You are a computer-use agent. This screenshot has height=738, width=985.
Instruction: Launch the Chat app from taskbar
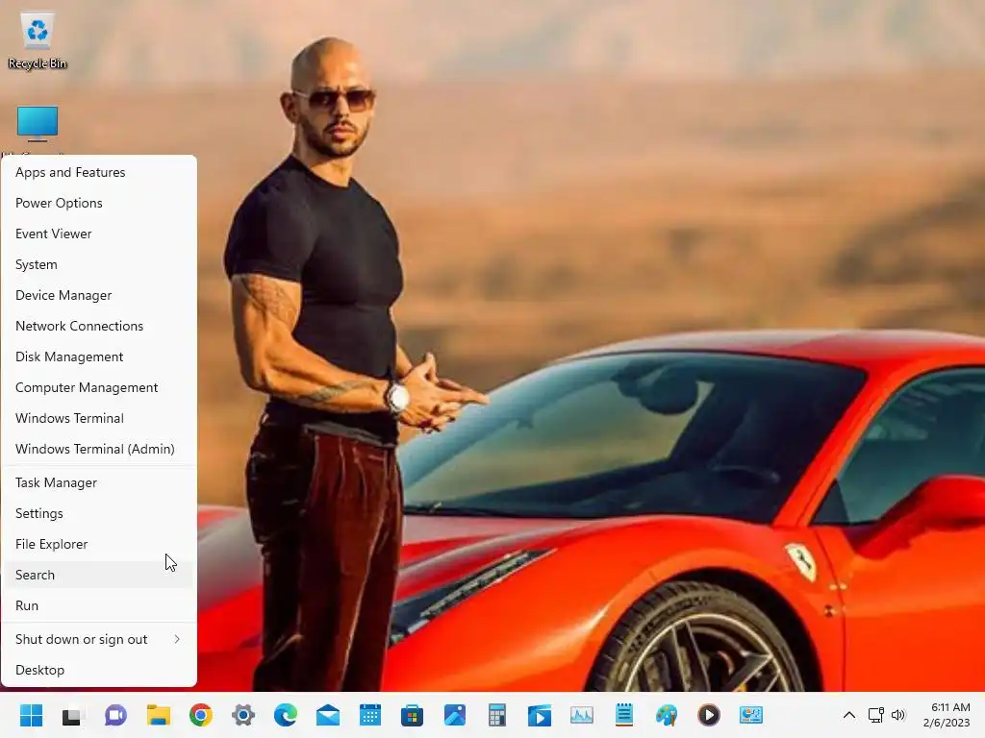click(115, 715)
